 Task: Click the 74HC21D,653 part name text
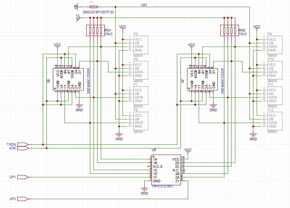[x=162, y=186]
